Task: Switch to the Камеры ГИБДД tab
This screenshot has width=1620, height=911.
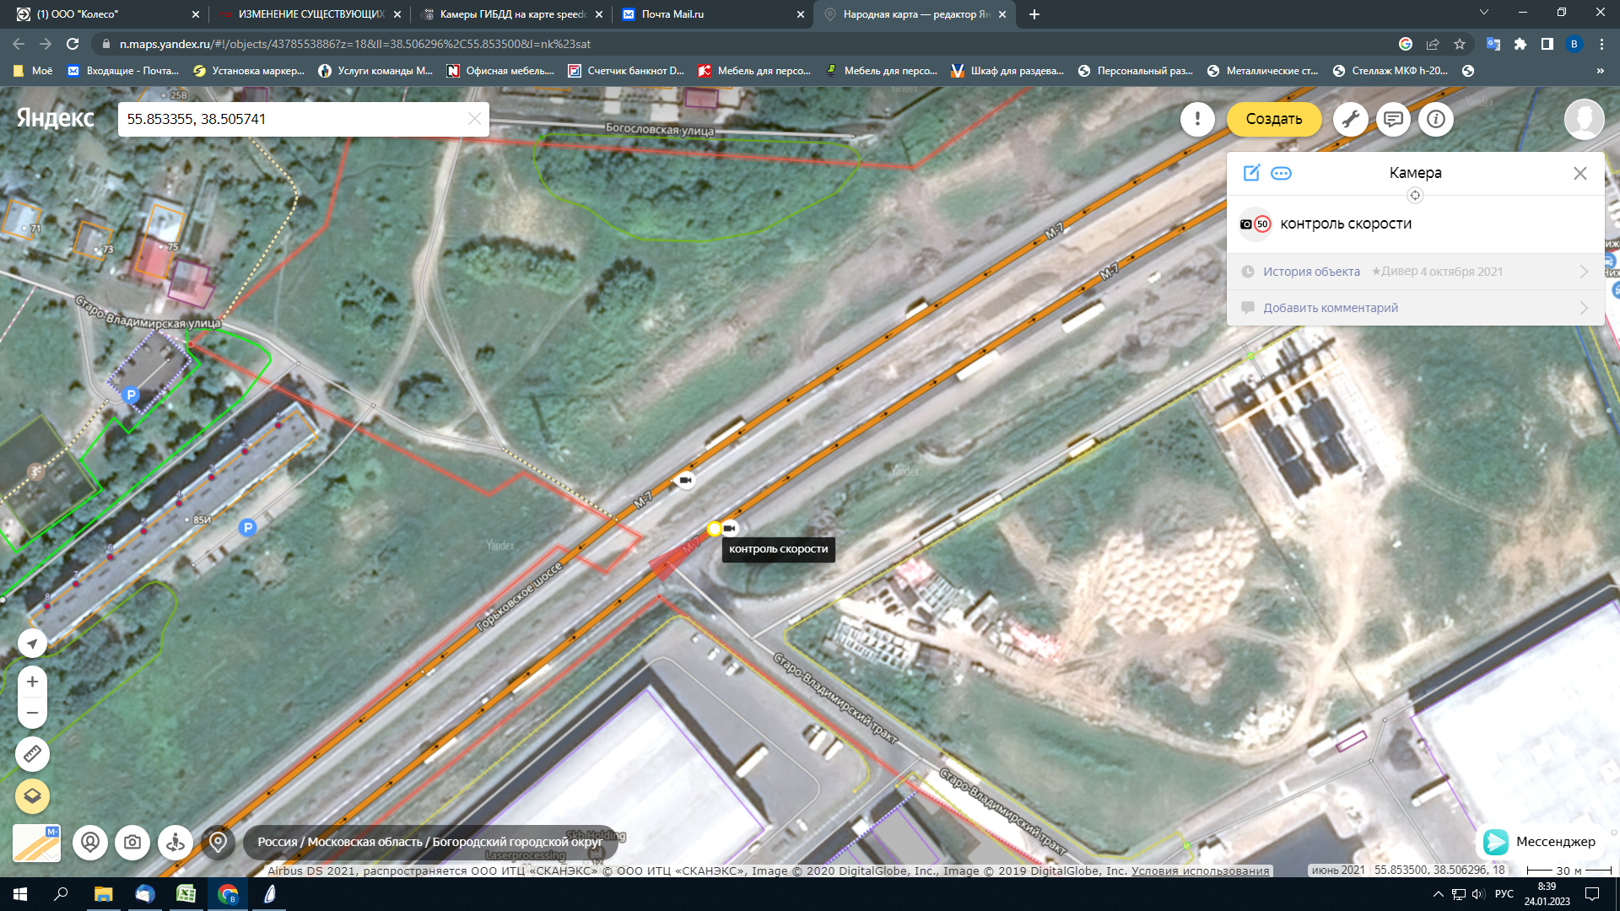Action: [510, 14]
